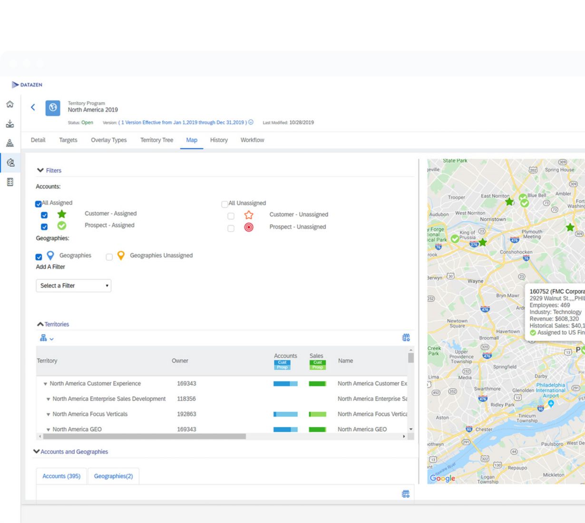Click the home icon in left sidebar
The height and width of the screenshot is (523, 585).
click(10, 104)
